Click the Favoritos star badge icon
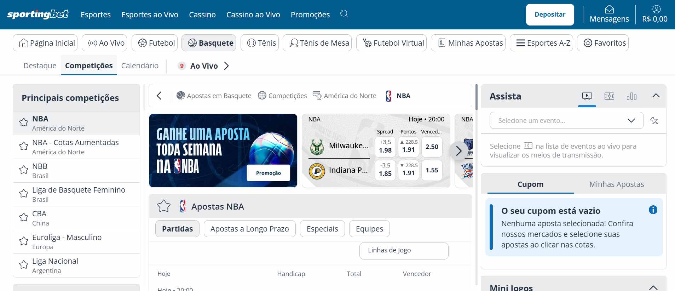The image size is (675, 291). [x=588, y=43]
